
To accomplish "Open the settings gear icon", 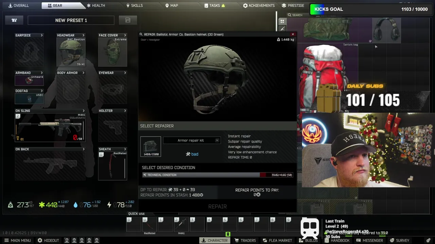I will click(x=428, y=240).
